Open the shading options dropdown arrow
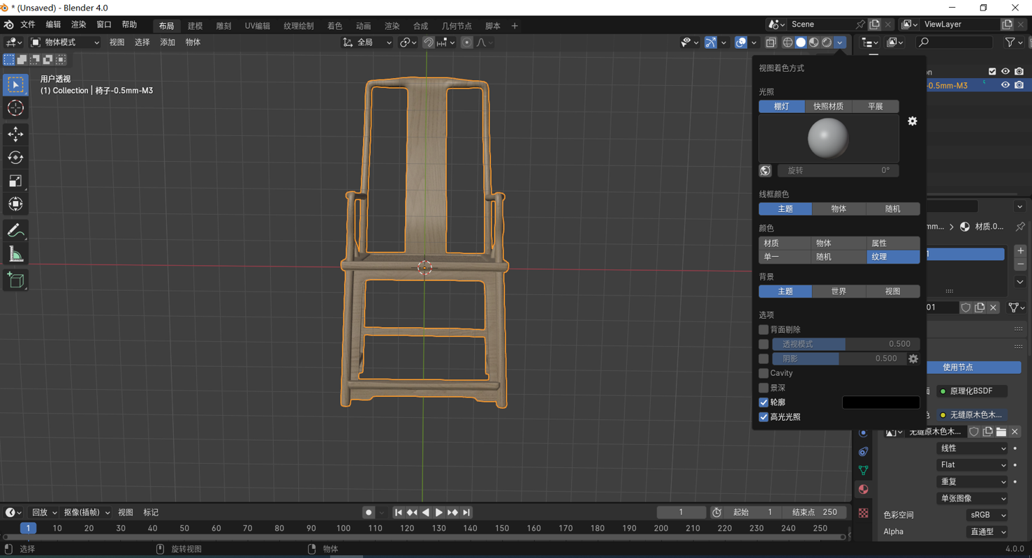This screenshot has width=1032, height=558. click(x=840, y=43)
